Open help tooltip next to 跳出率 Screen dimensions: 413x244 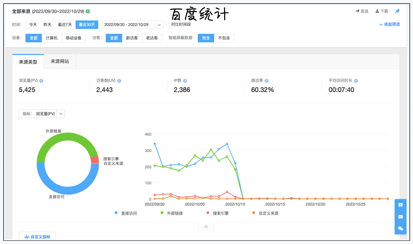point(267,81)
